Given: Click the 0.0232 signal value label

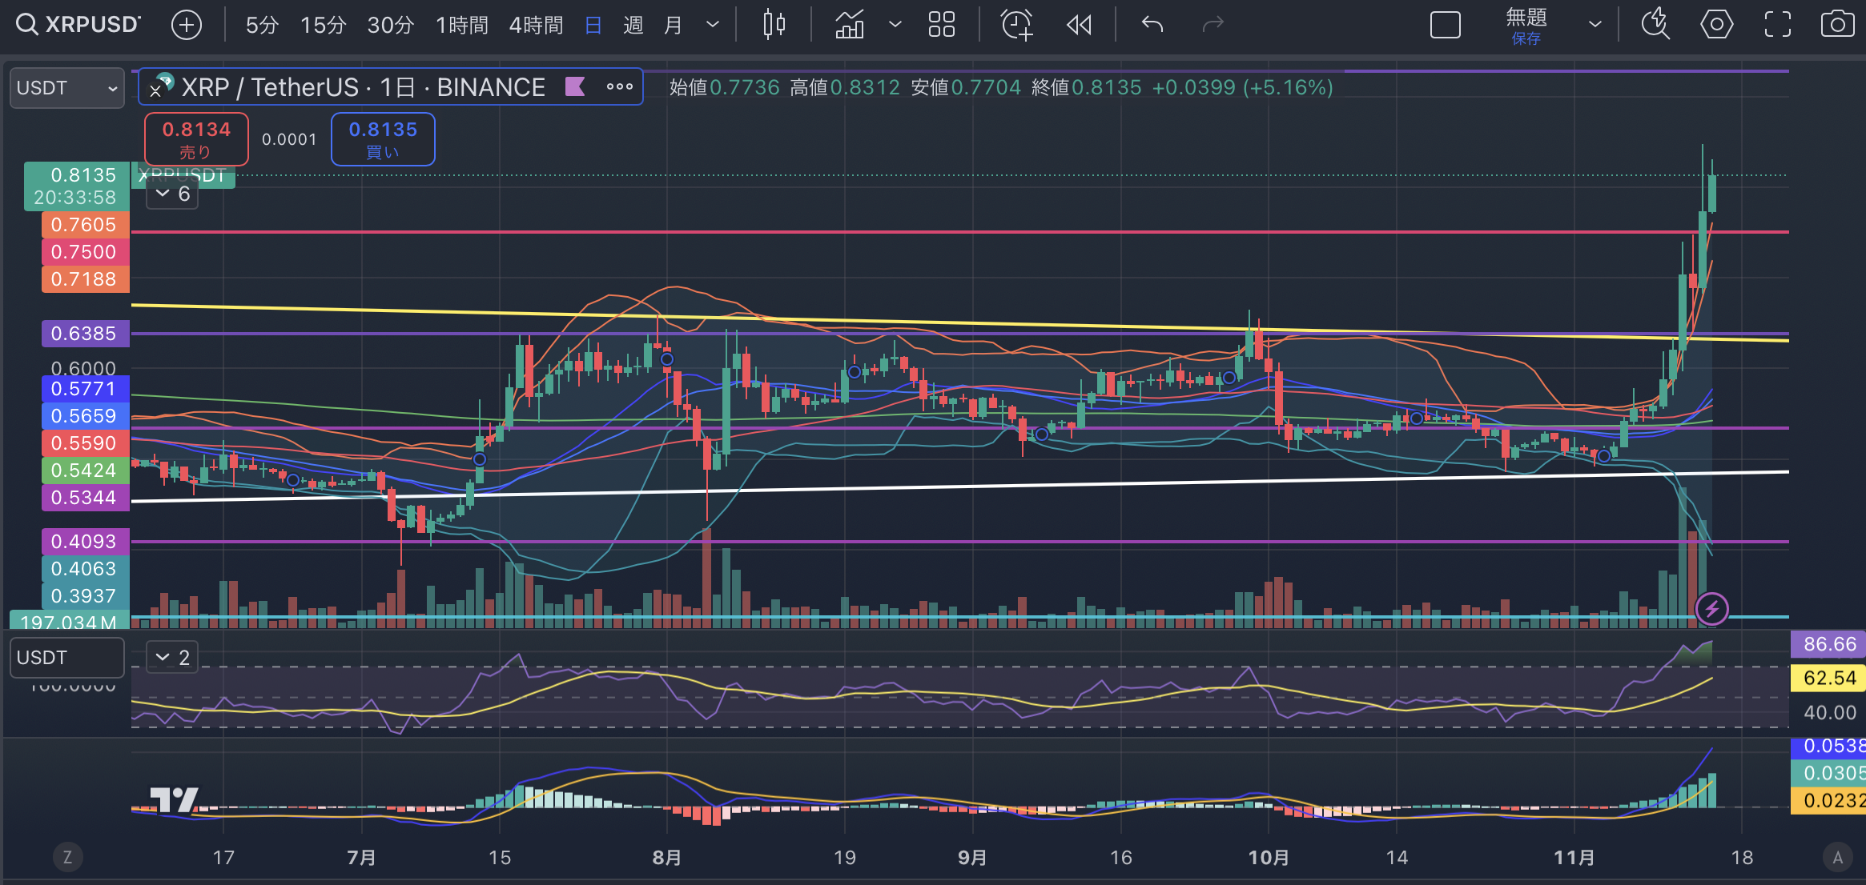Looking at the screenshot, I should [1829, 800].
